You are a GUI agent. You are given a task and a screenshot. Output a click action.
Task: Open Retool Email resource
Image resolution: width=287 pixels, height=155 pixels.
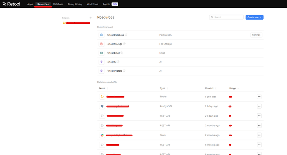(113, 53)
